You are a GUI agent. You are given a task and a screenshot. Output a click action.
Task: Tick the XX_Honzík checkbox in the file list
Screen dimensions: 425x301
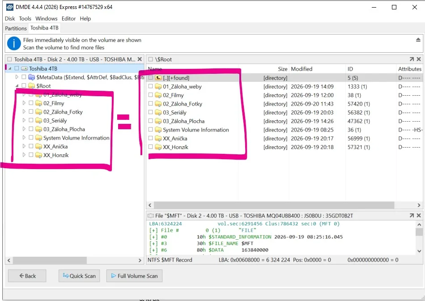click(150, 147)
